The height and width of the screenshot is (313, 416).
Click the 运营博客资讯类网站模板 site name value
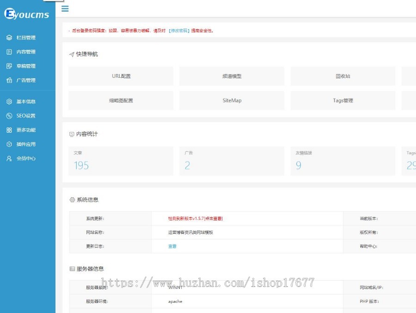[x=190, y=232]
